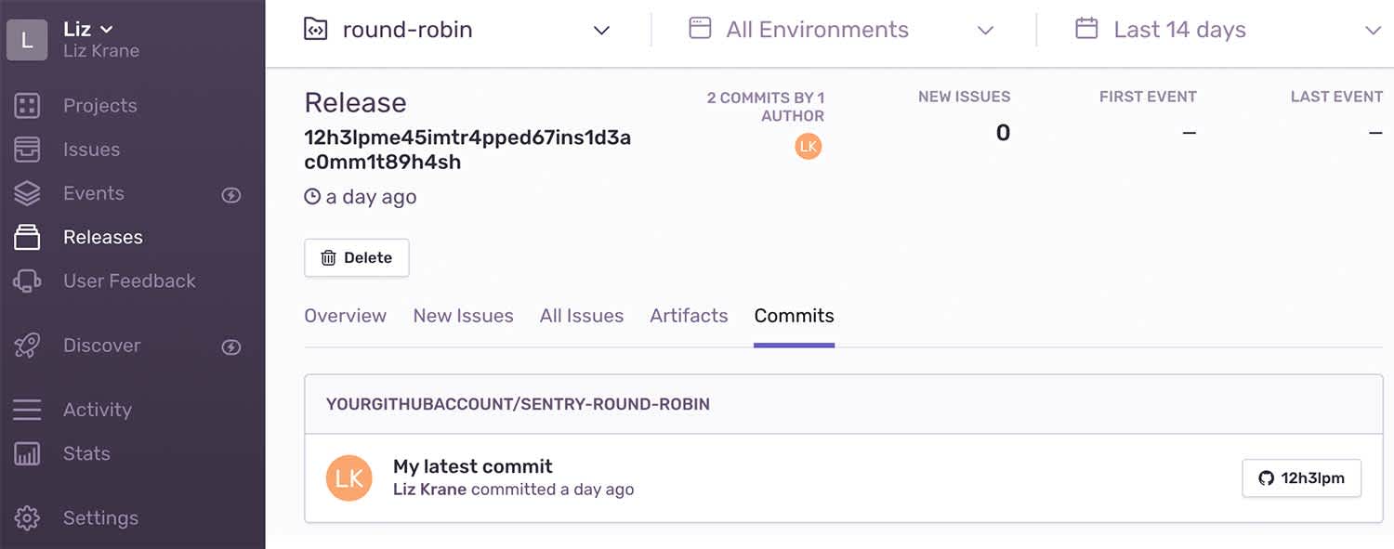The height and width of the screenshot is (549, 1394).
Task: Open Projects from sidebar icon
Action: coord(27,106)
